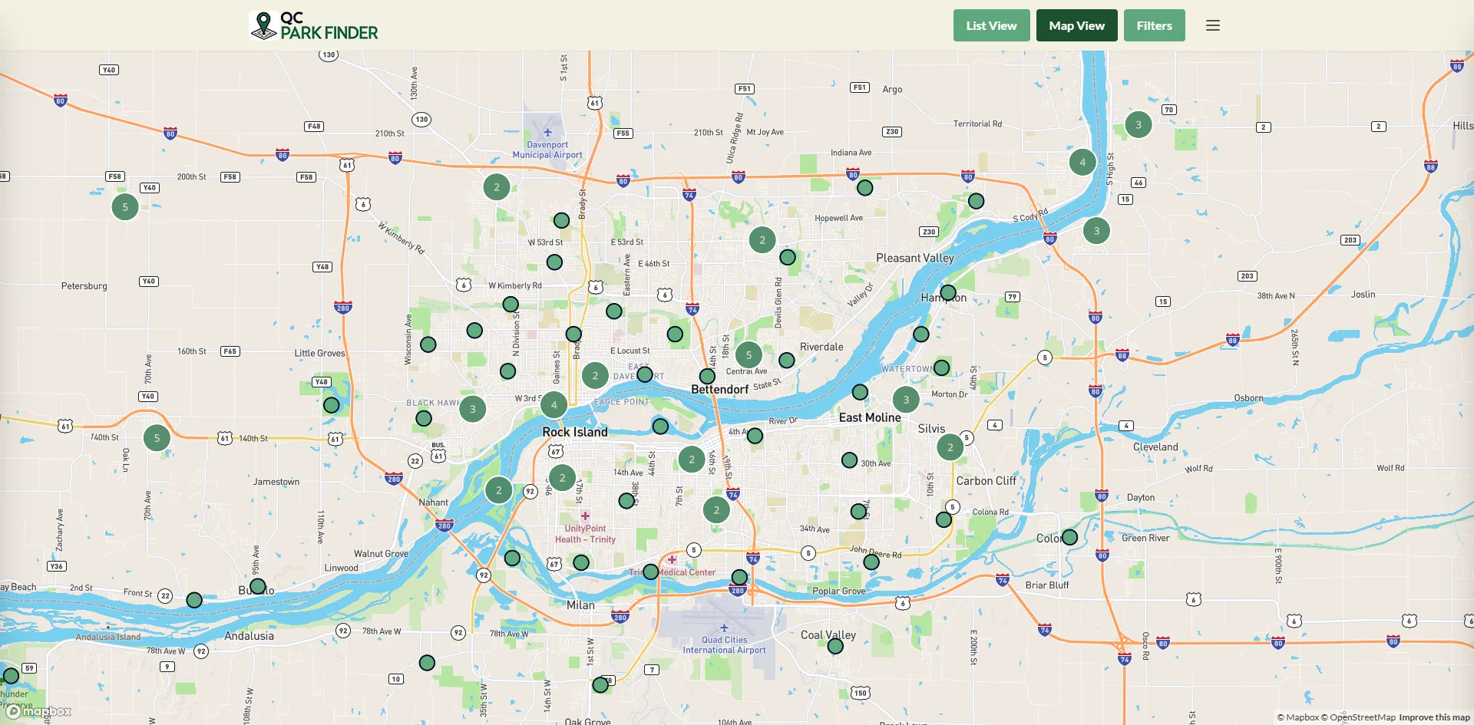Click park marker near Watertown label
The width and height of the screenshot is (1474, 725).
[941, 367]
